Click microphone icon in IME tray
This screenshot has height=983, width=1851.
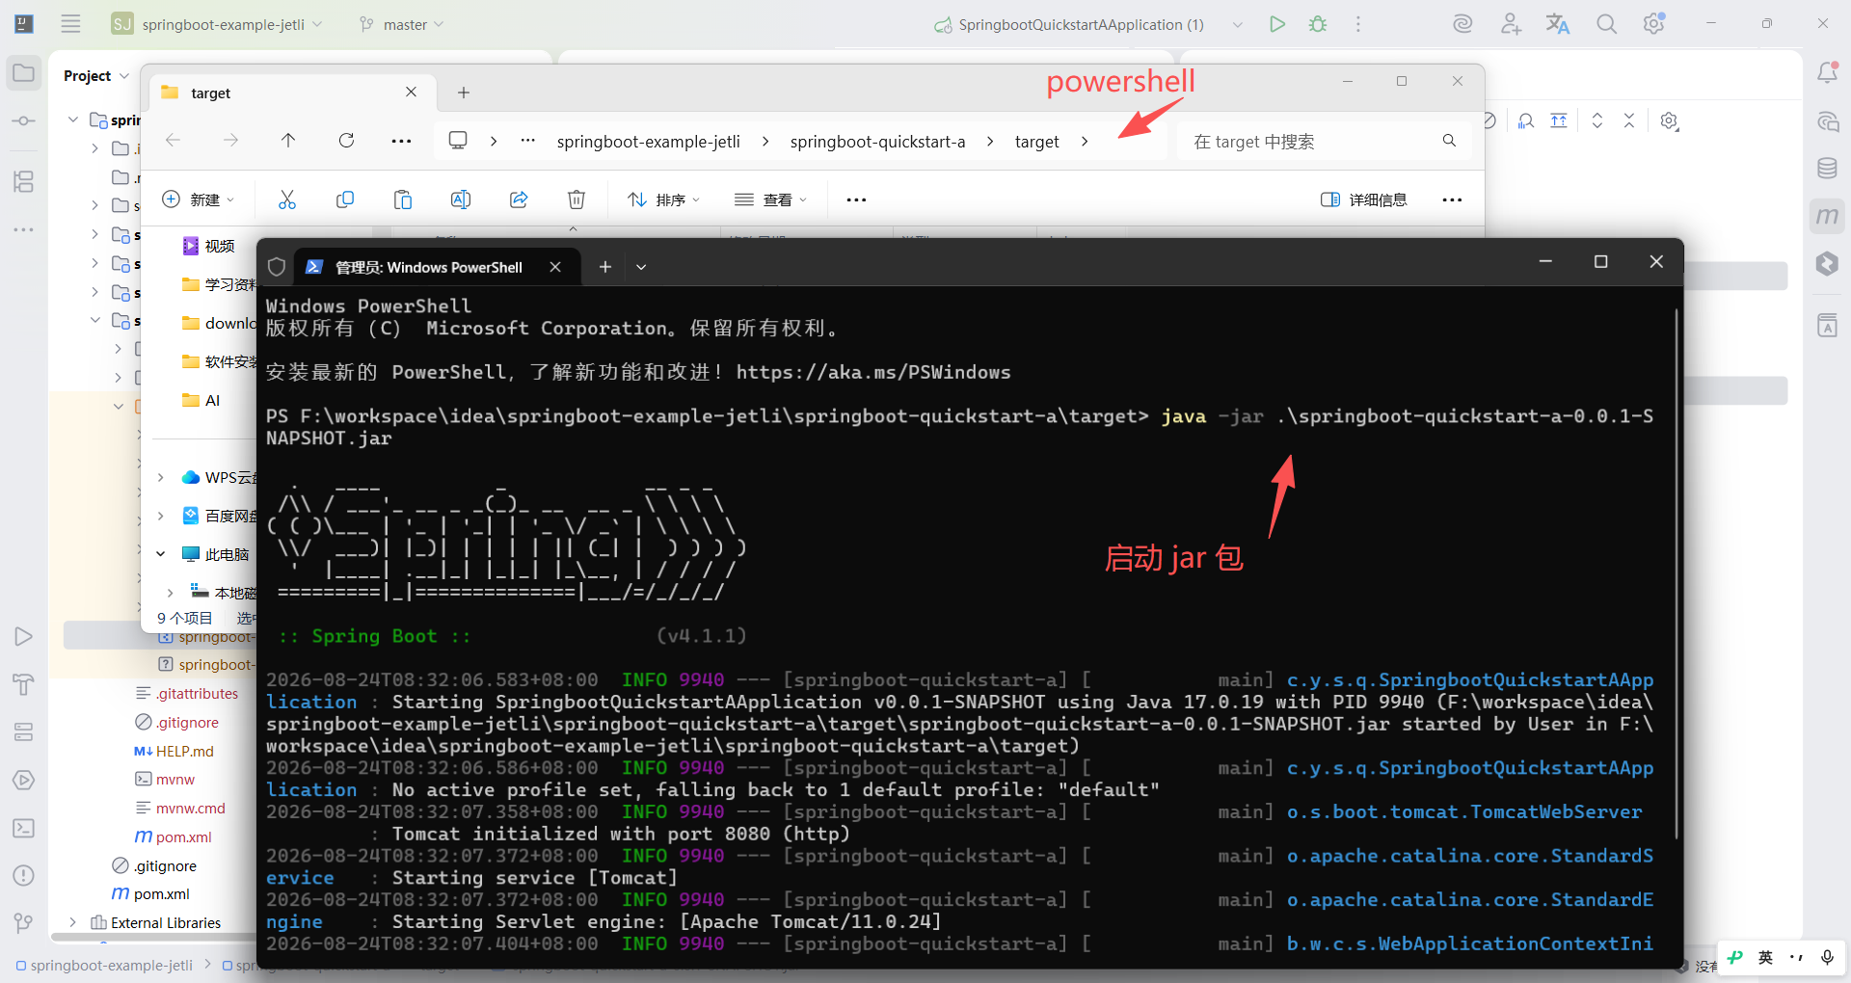point(1827,958)
